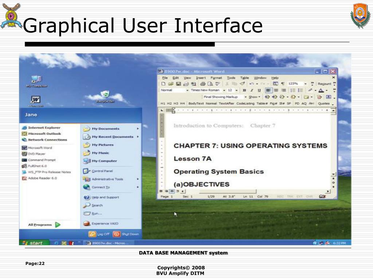Click the BodyText style button

coord(196,104)
